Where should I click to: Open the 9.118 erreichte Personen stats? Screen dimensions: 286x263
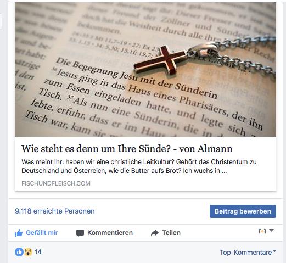click(x=55, y=211)
